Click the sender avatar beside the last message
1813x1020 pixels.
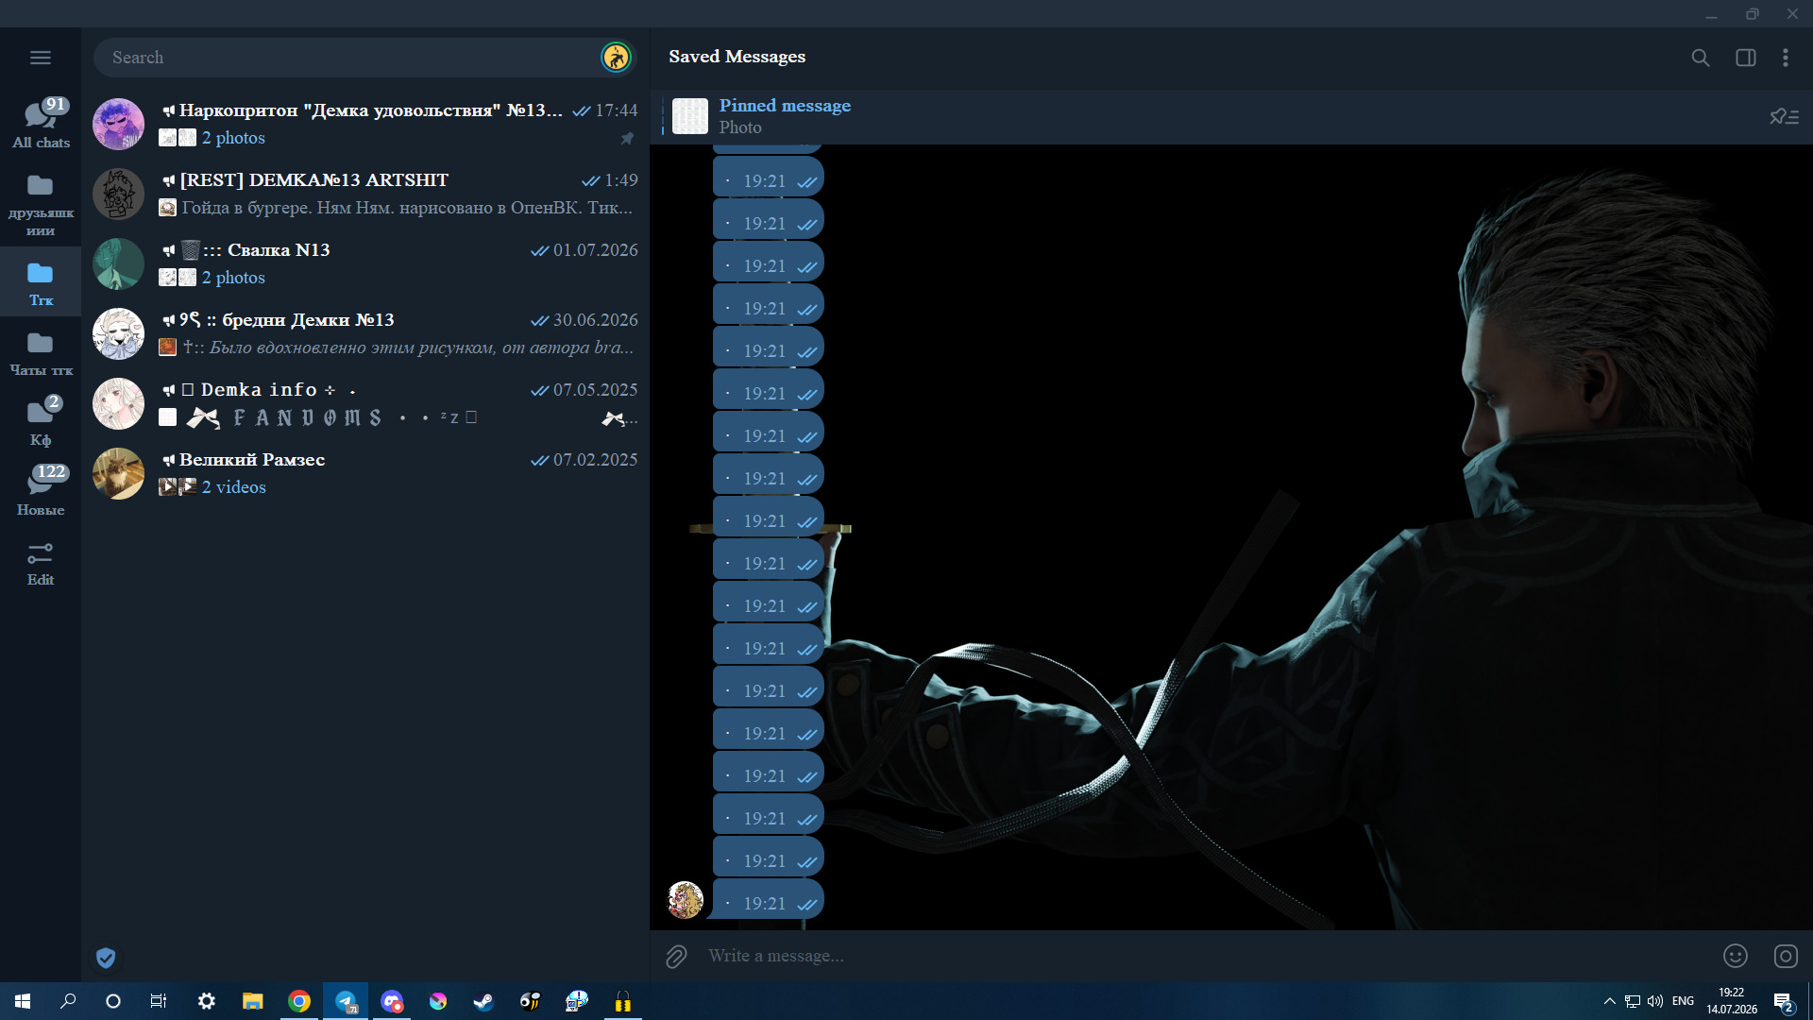point(686,900)
